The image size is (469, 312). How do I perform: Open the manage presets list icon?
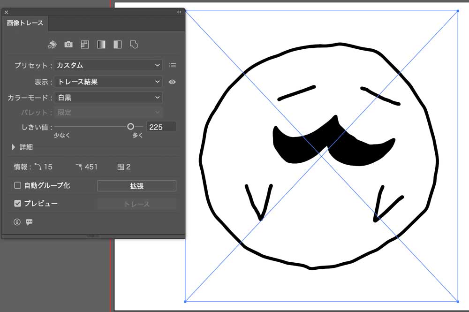(x=172, y=65)
